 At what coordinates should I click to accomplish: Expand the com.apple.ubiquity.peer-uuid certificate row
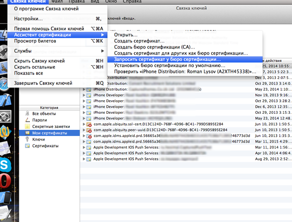pyautogui.click(x=84, y=130)
